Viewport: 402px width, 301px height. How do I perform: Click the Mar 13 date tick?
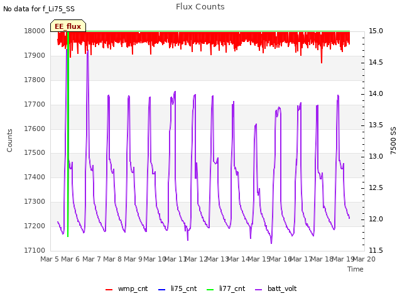217,259
